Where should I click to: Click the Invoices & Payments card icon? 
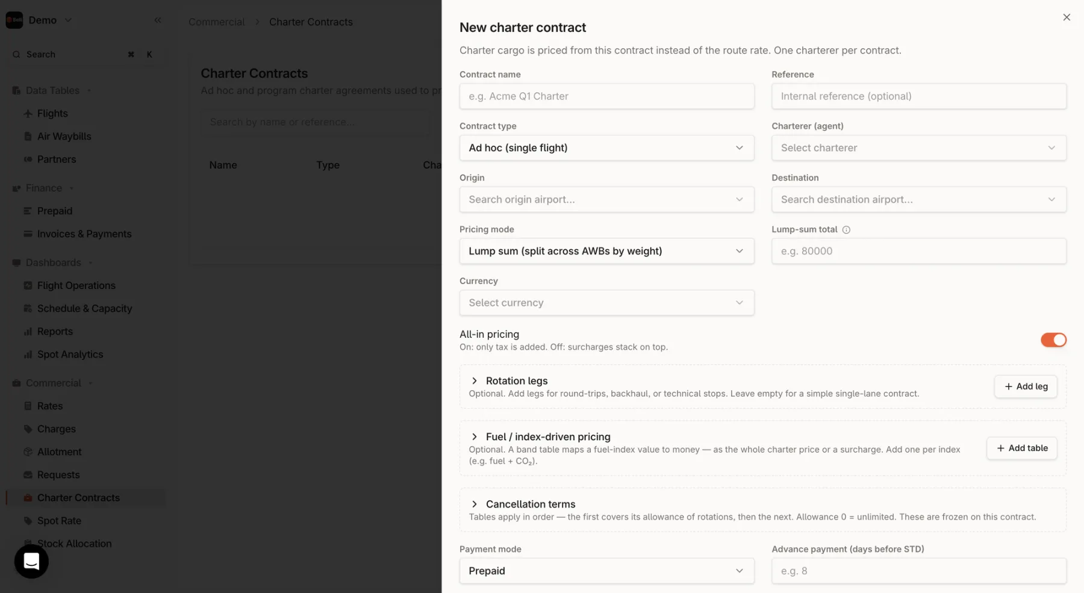tap(28, 234)
